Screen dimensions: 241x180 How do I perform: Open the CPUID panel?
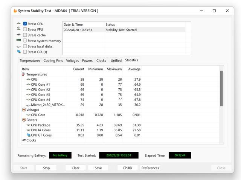click(127, 168)
